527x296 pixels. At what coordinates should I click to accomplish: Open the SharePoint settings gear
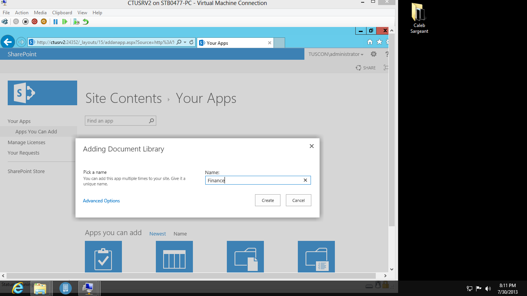coord(373,54)
